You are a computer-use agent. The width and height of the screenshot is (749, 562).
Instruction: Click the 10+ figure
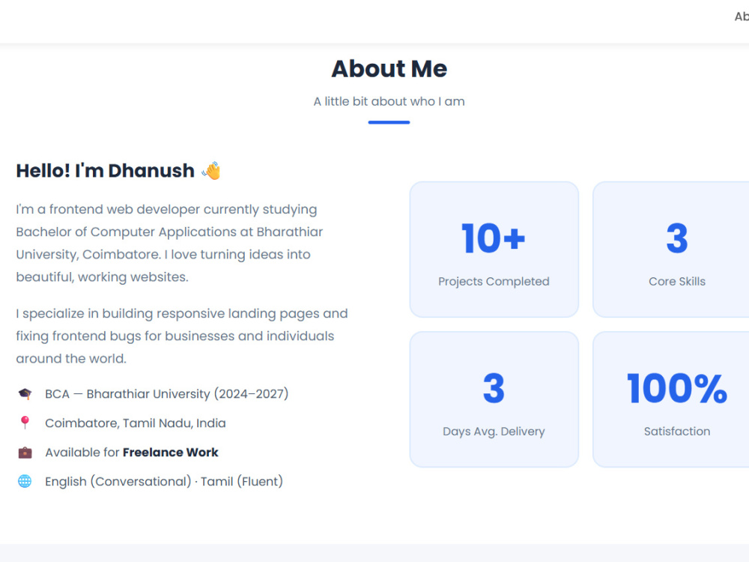(494, 238)
